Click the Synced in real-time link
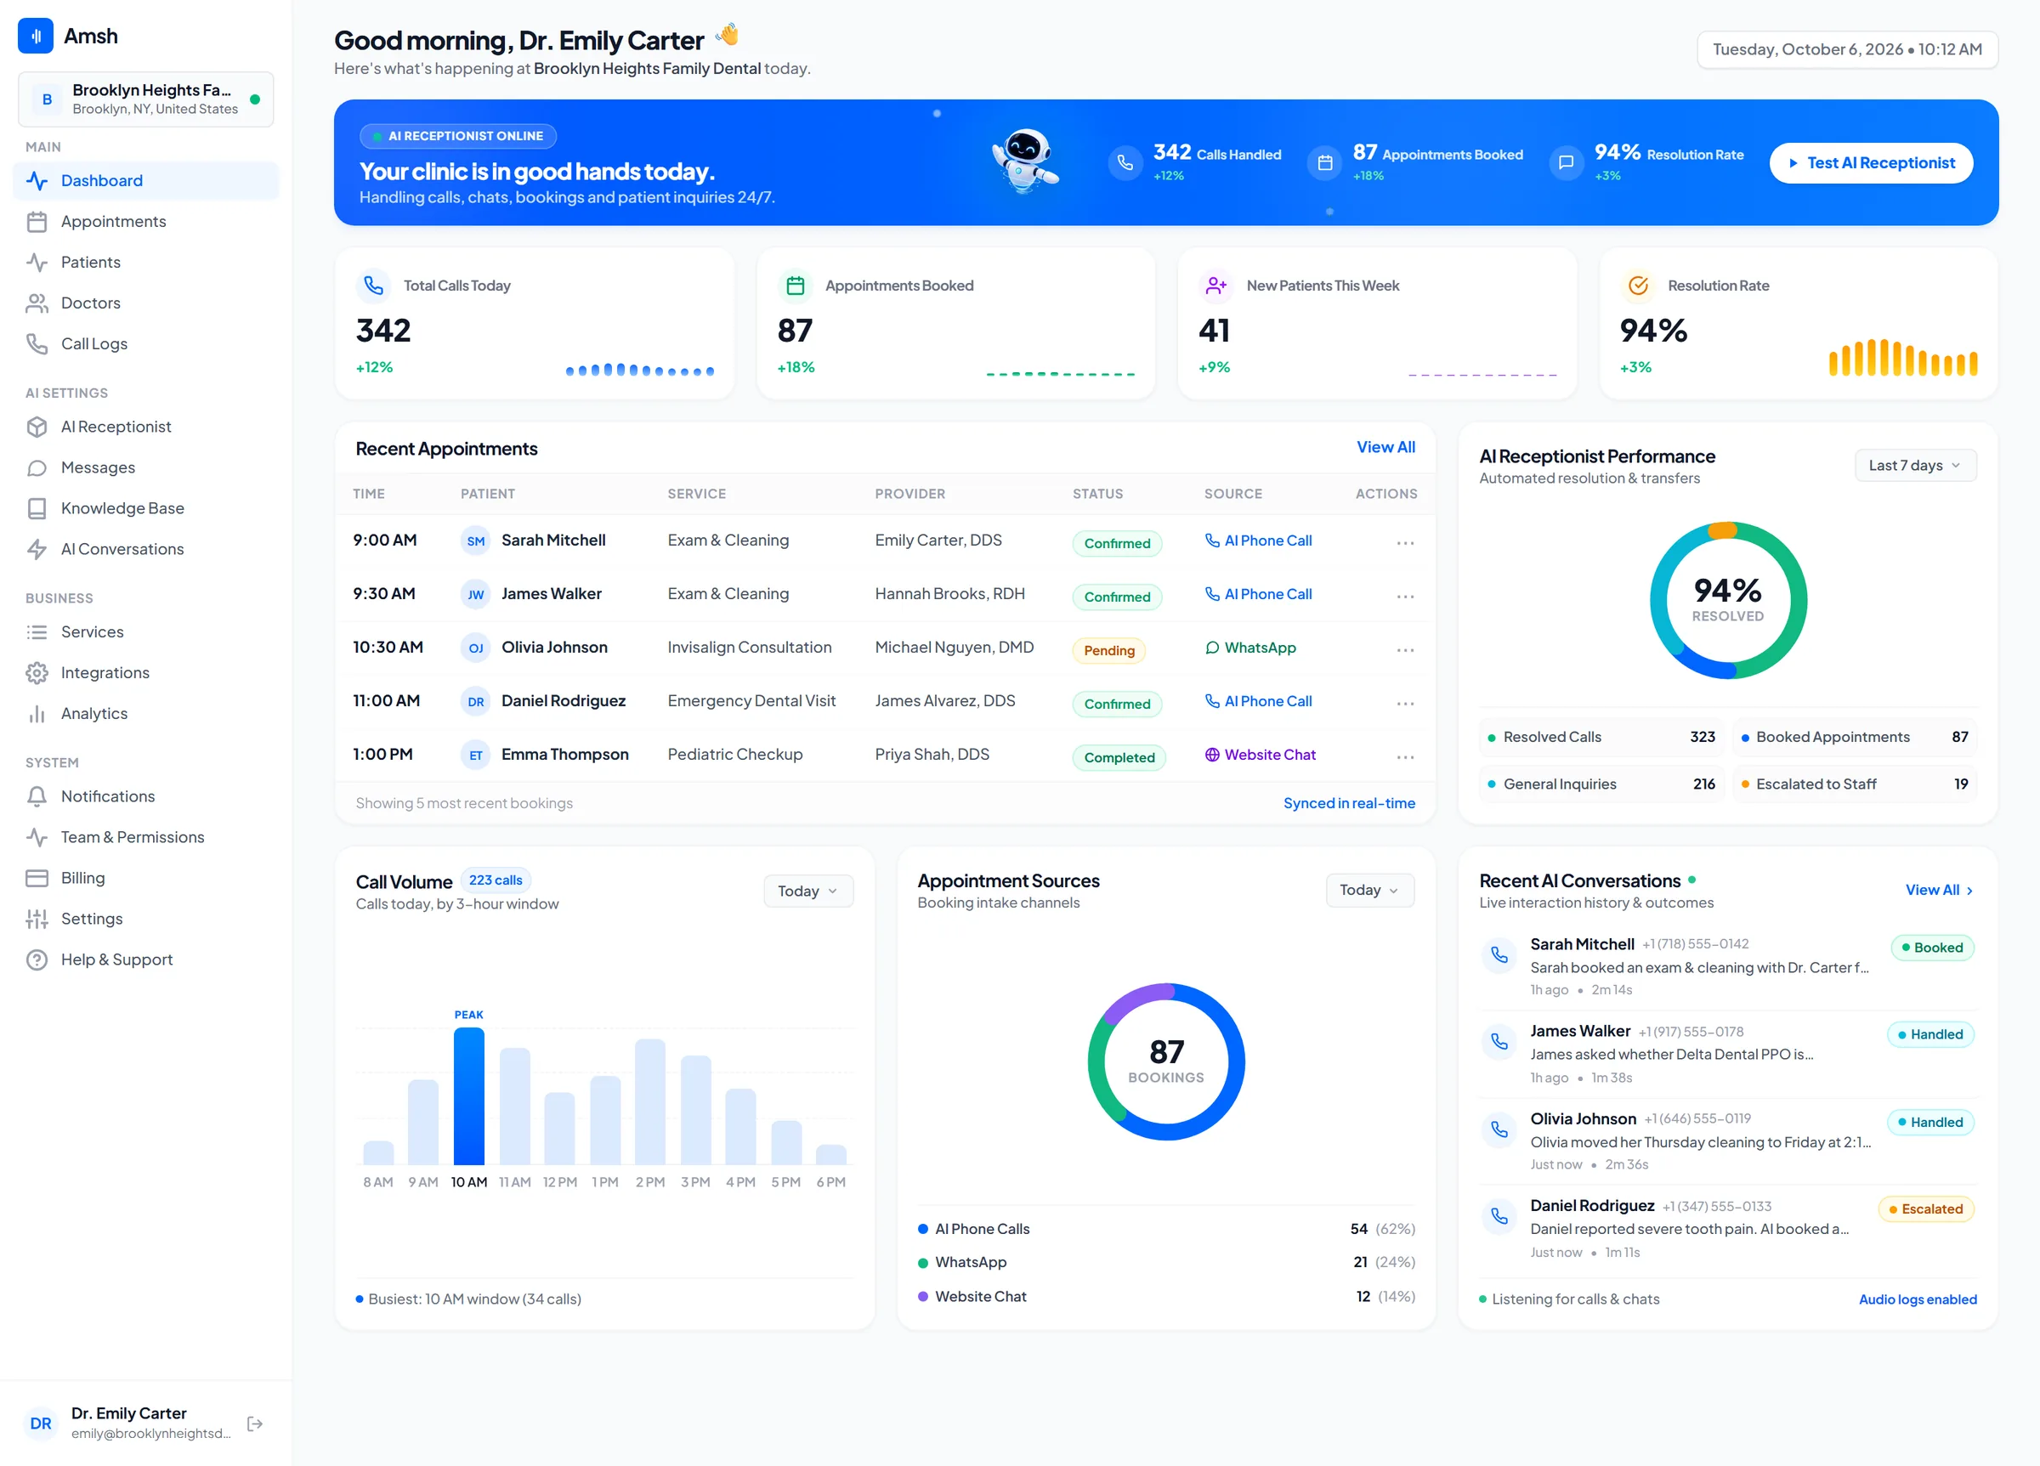Image resolution: width=2040 pixels, height=1466 pixels. pos(1348,803)
